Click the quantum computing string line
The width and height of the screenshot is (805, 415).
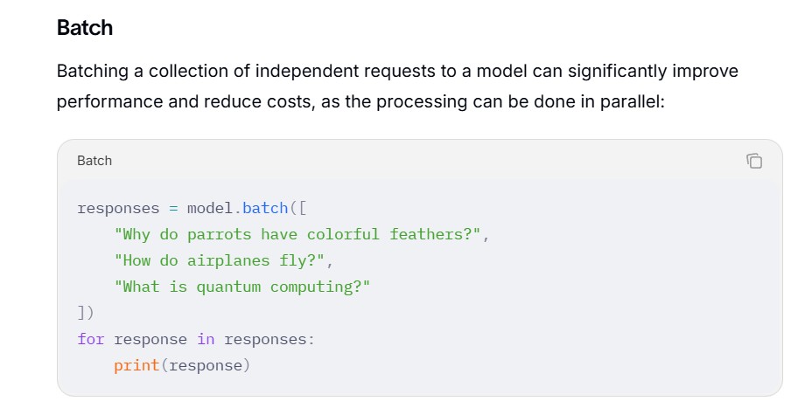pos(241,287)
